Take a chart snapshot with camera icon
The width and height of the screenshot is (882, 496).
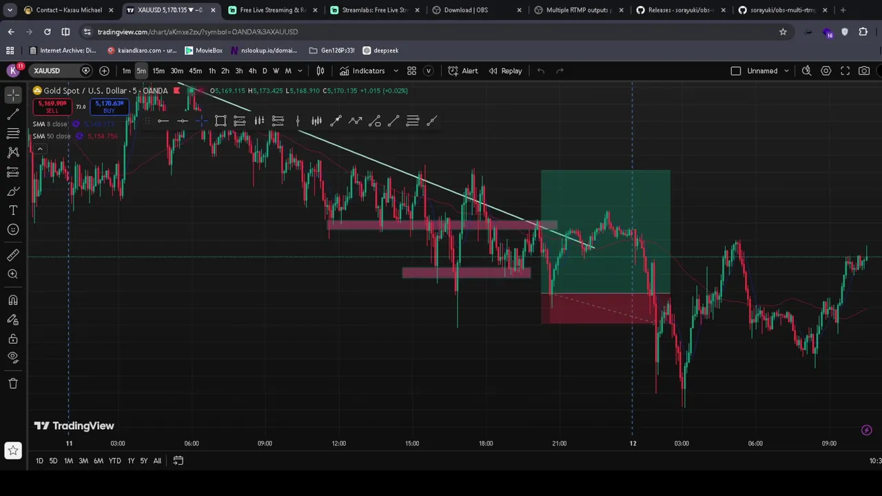point(864,71)
